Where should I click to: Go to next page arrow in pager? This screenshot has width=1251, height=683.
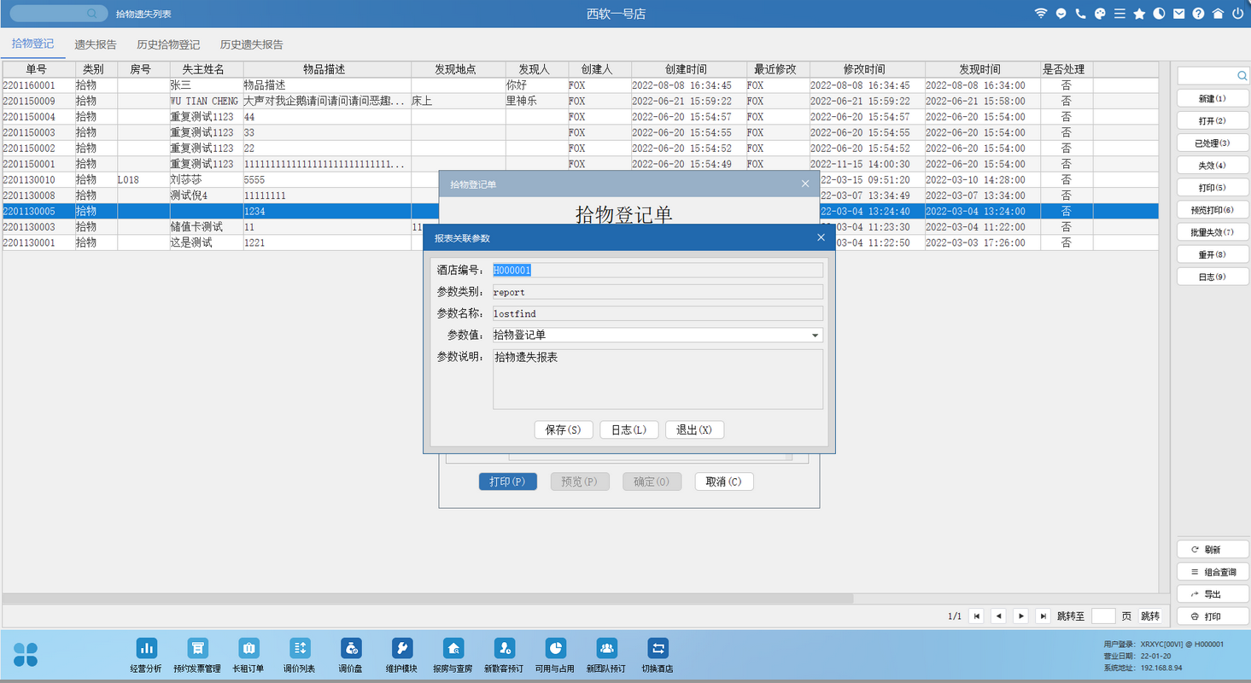(x=1020, y=616)
